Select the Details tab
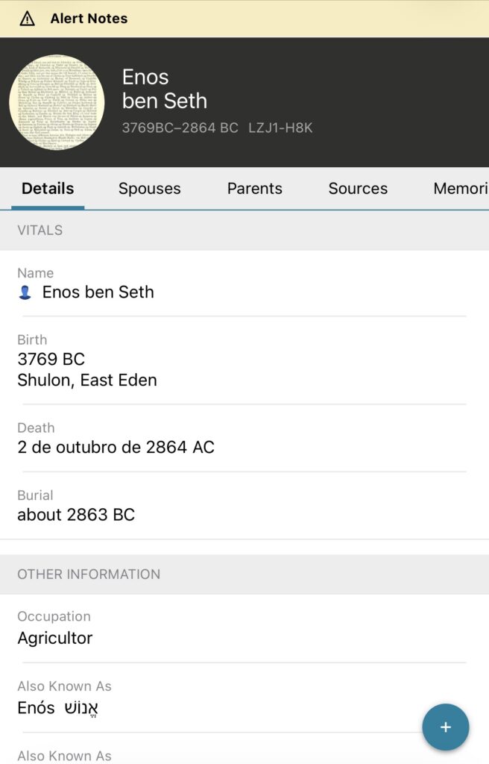 [x=48, y=189]
